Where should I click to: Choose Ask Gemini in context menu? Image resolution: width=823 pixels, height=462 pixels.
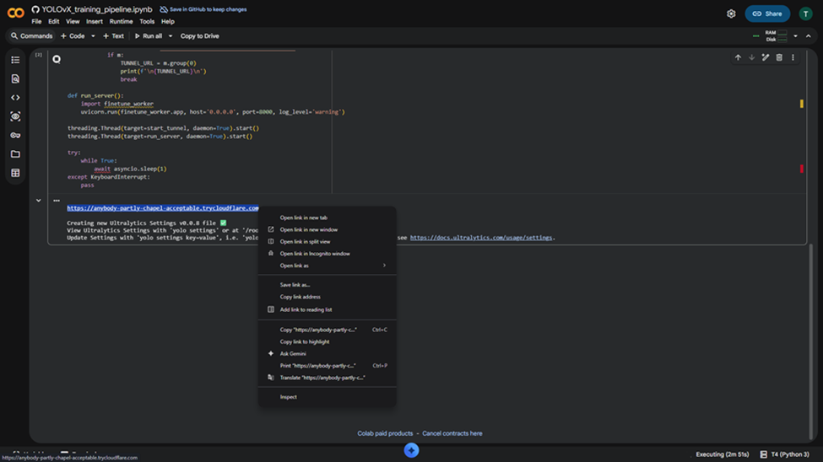pyautogui.click(x=327, y=354)
